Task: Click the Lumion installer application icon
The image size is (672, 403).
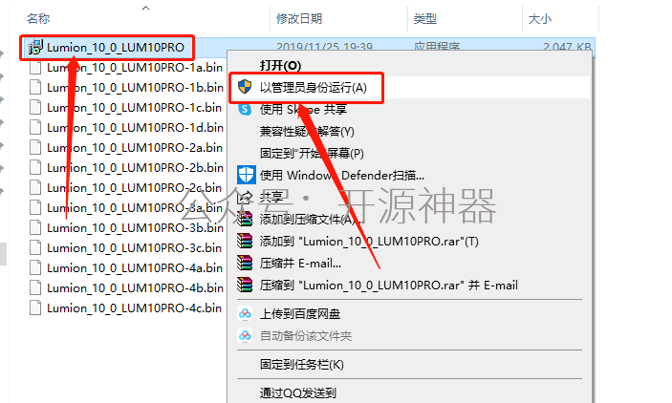Action: click(x=35, y=47)
